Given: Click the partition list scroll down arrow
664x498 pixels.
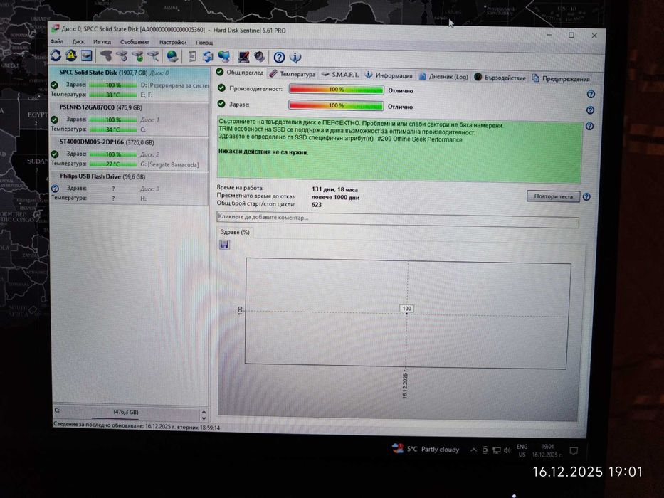Looking at the screenshot, I should pos(204,418).
